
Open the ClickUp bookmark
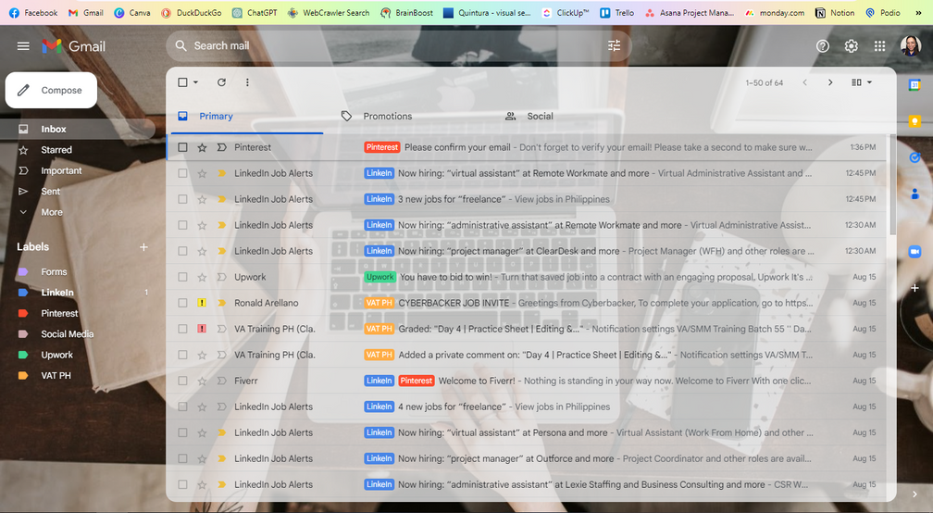(x=566, y=12)
